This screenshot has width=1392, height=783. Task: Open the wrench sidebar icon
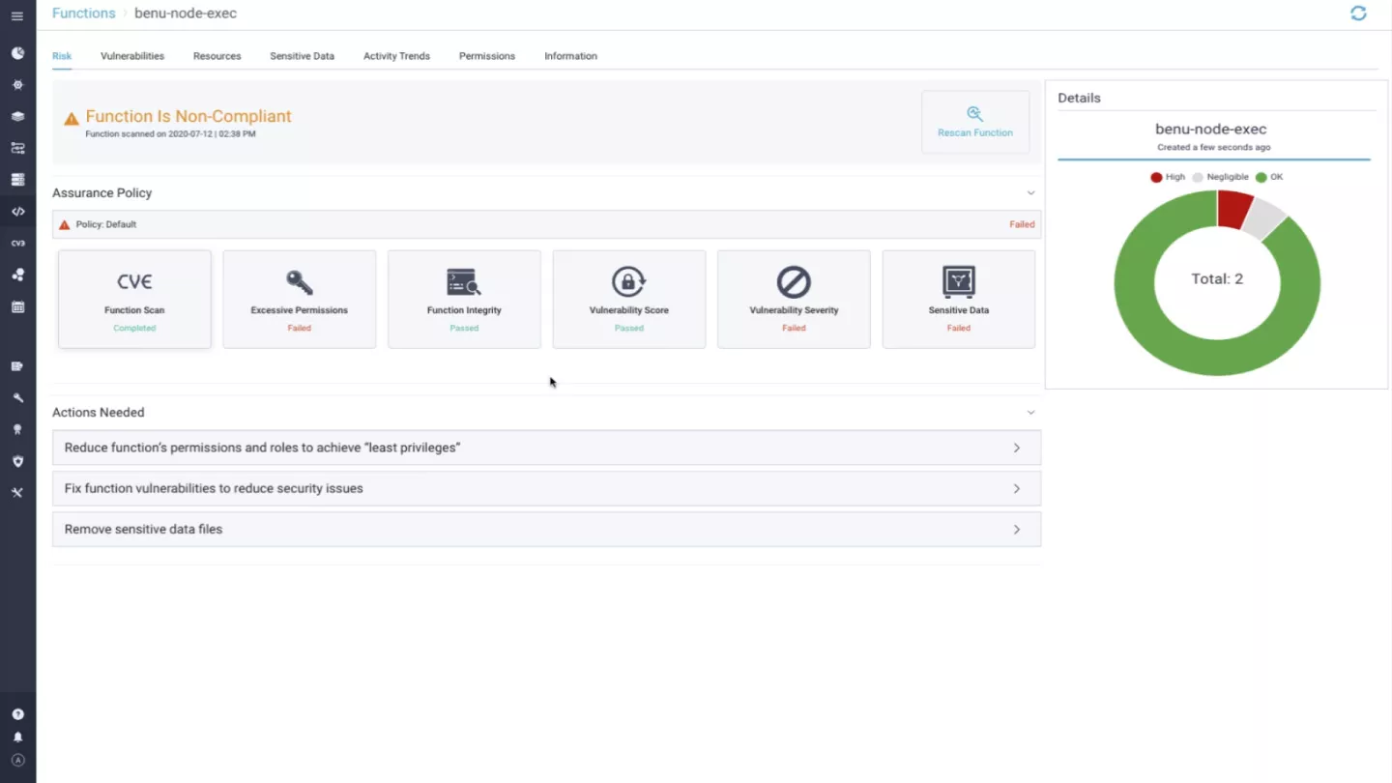(x=17, y=398)
